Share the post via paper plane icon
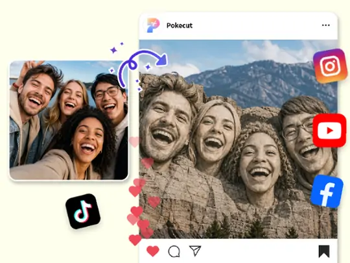Image resolution: width=350 pixels, height=263 pixels. coord(195,251)
